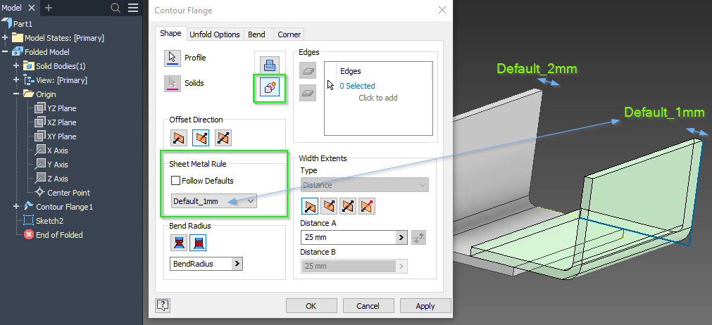Viewport: 712px width, 325px height.
Task: Search the Model browser with magnifier icon
Action: point(115,8)
